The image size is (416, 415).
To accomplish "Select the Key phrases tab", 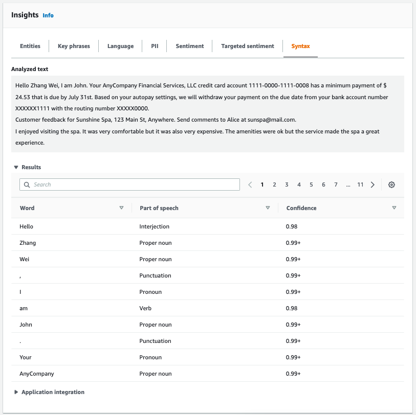I will coord(74,46).
